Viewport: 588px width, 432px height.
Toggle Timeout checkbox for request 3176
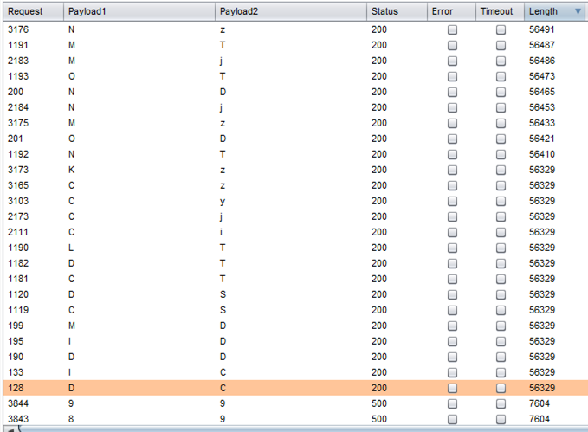click(501, 29)
